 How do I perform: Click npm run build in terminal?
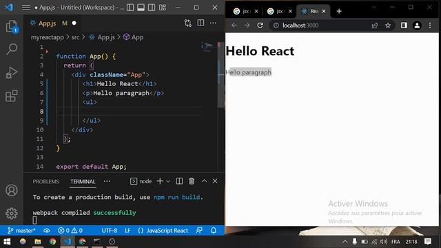click(177, 197)
